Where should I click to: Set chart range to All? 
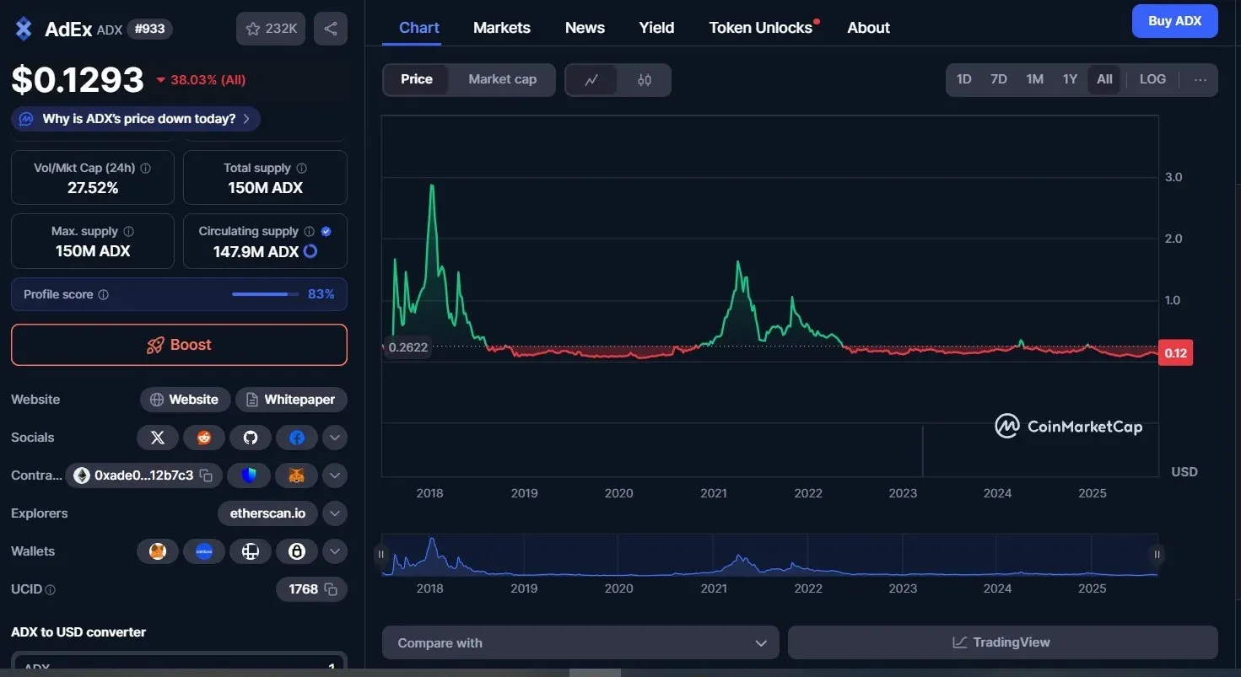1104,79
